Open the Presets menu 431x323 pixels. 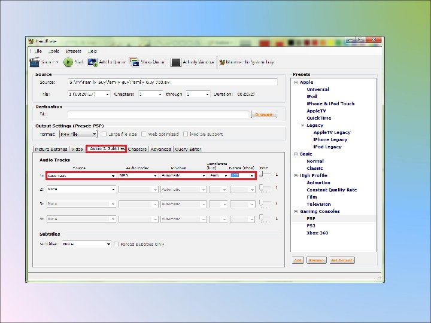74,51
